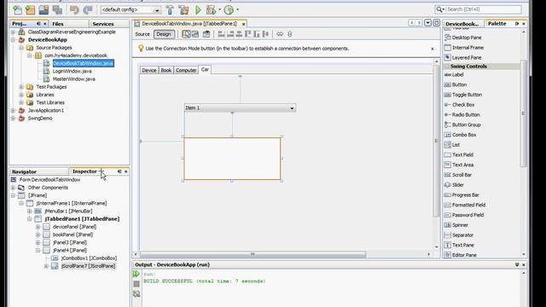Switch to Source view
Viewport: 546px width, 307px height.
tap(142, 34)
